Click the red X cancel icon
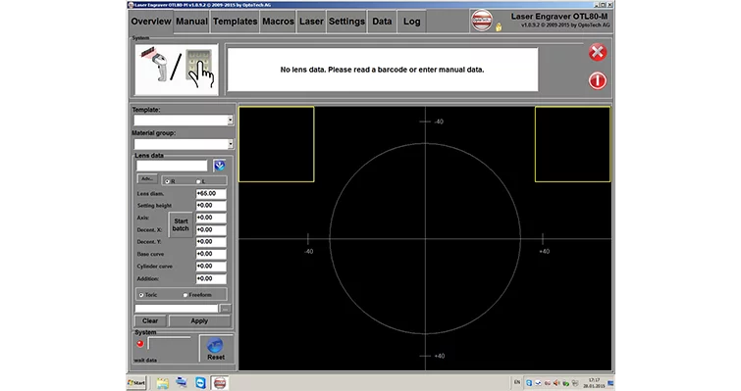Image resolution: width=741 pixels, height=391 pixels. [598, 52]
